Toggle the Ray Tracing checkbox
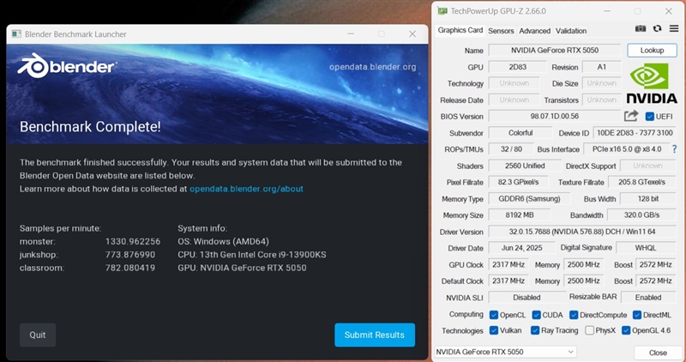Screen dimensions: 686x362 (535, 330)
